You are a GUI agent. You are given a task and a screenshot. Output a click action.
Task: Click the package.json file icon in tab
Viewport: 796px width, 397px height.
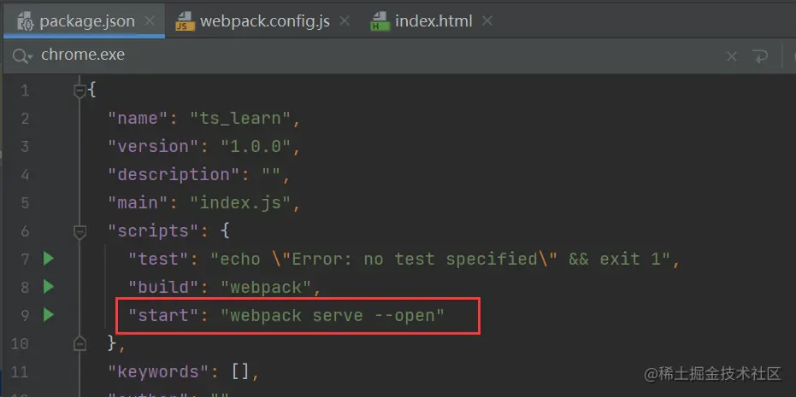click(x=25, y=22)
